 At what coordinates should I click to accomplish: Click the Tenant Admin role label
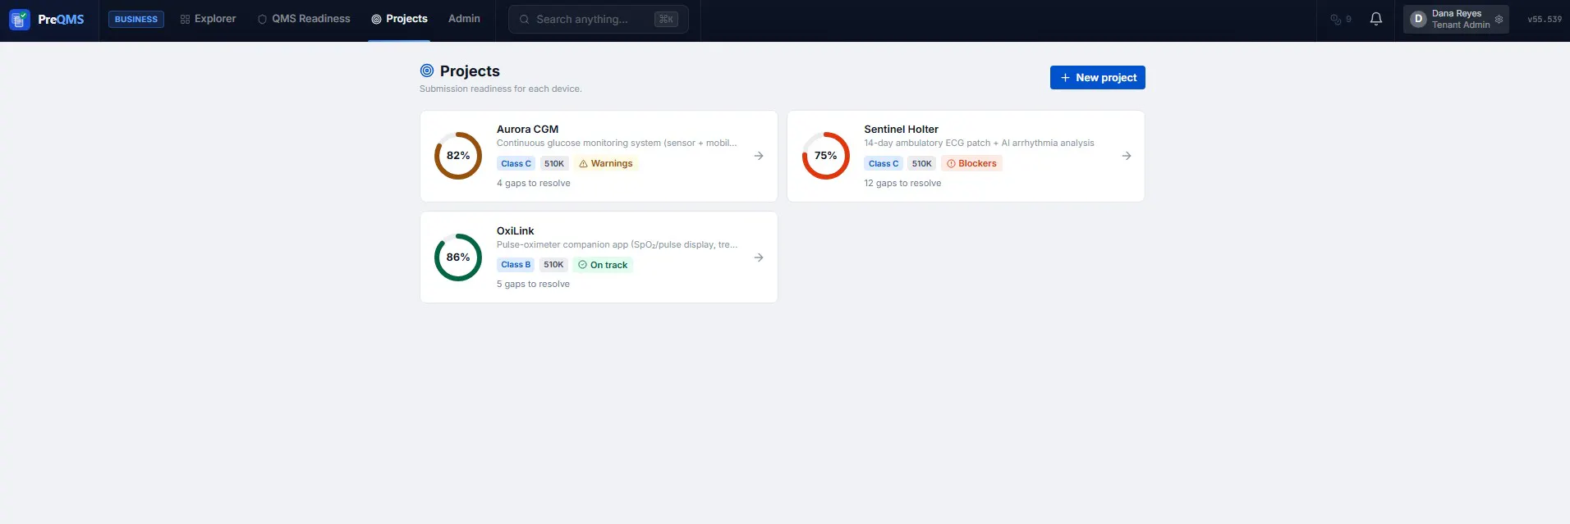[x=1461, y=25]
